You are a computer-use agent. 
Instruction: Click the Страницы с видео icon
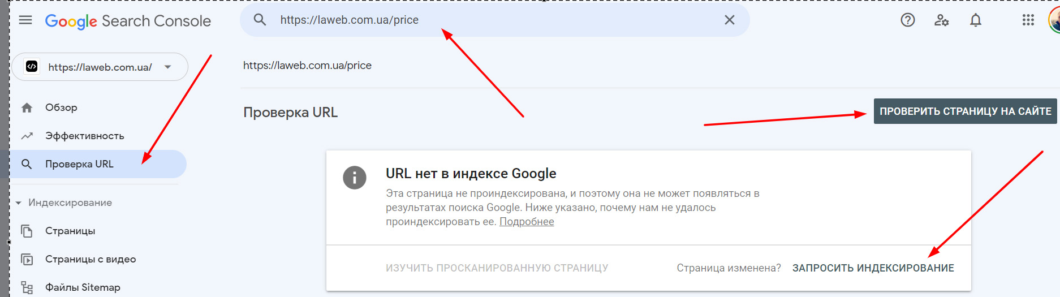27,259
